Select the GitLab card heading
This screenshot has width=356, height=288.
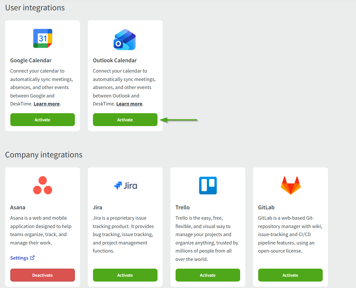click(x=266, y=207)
